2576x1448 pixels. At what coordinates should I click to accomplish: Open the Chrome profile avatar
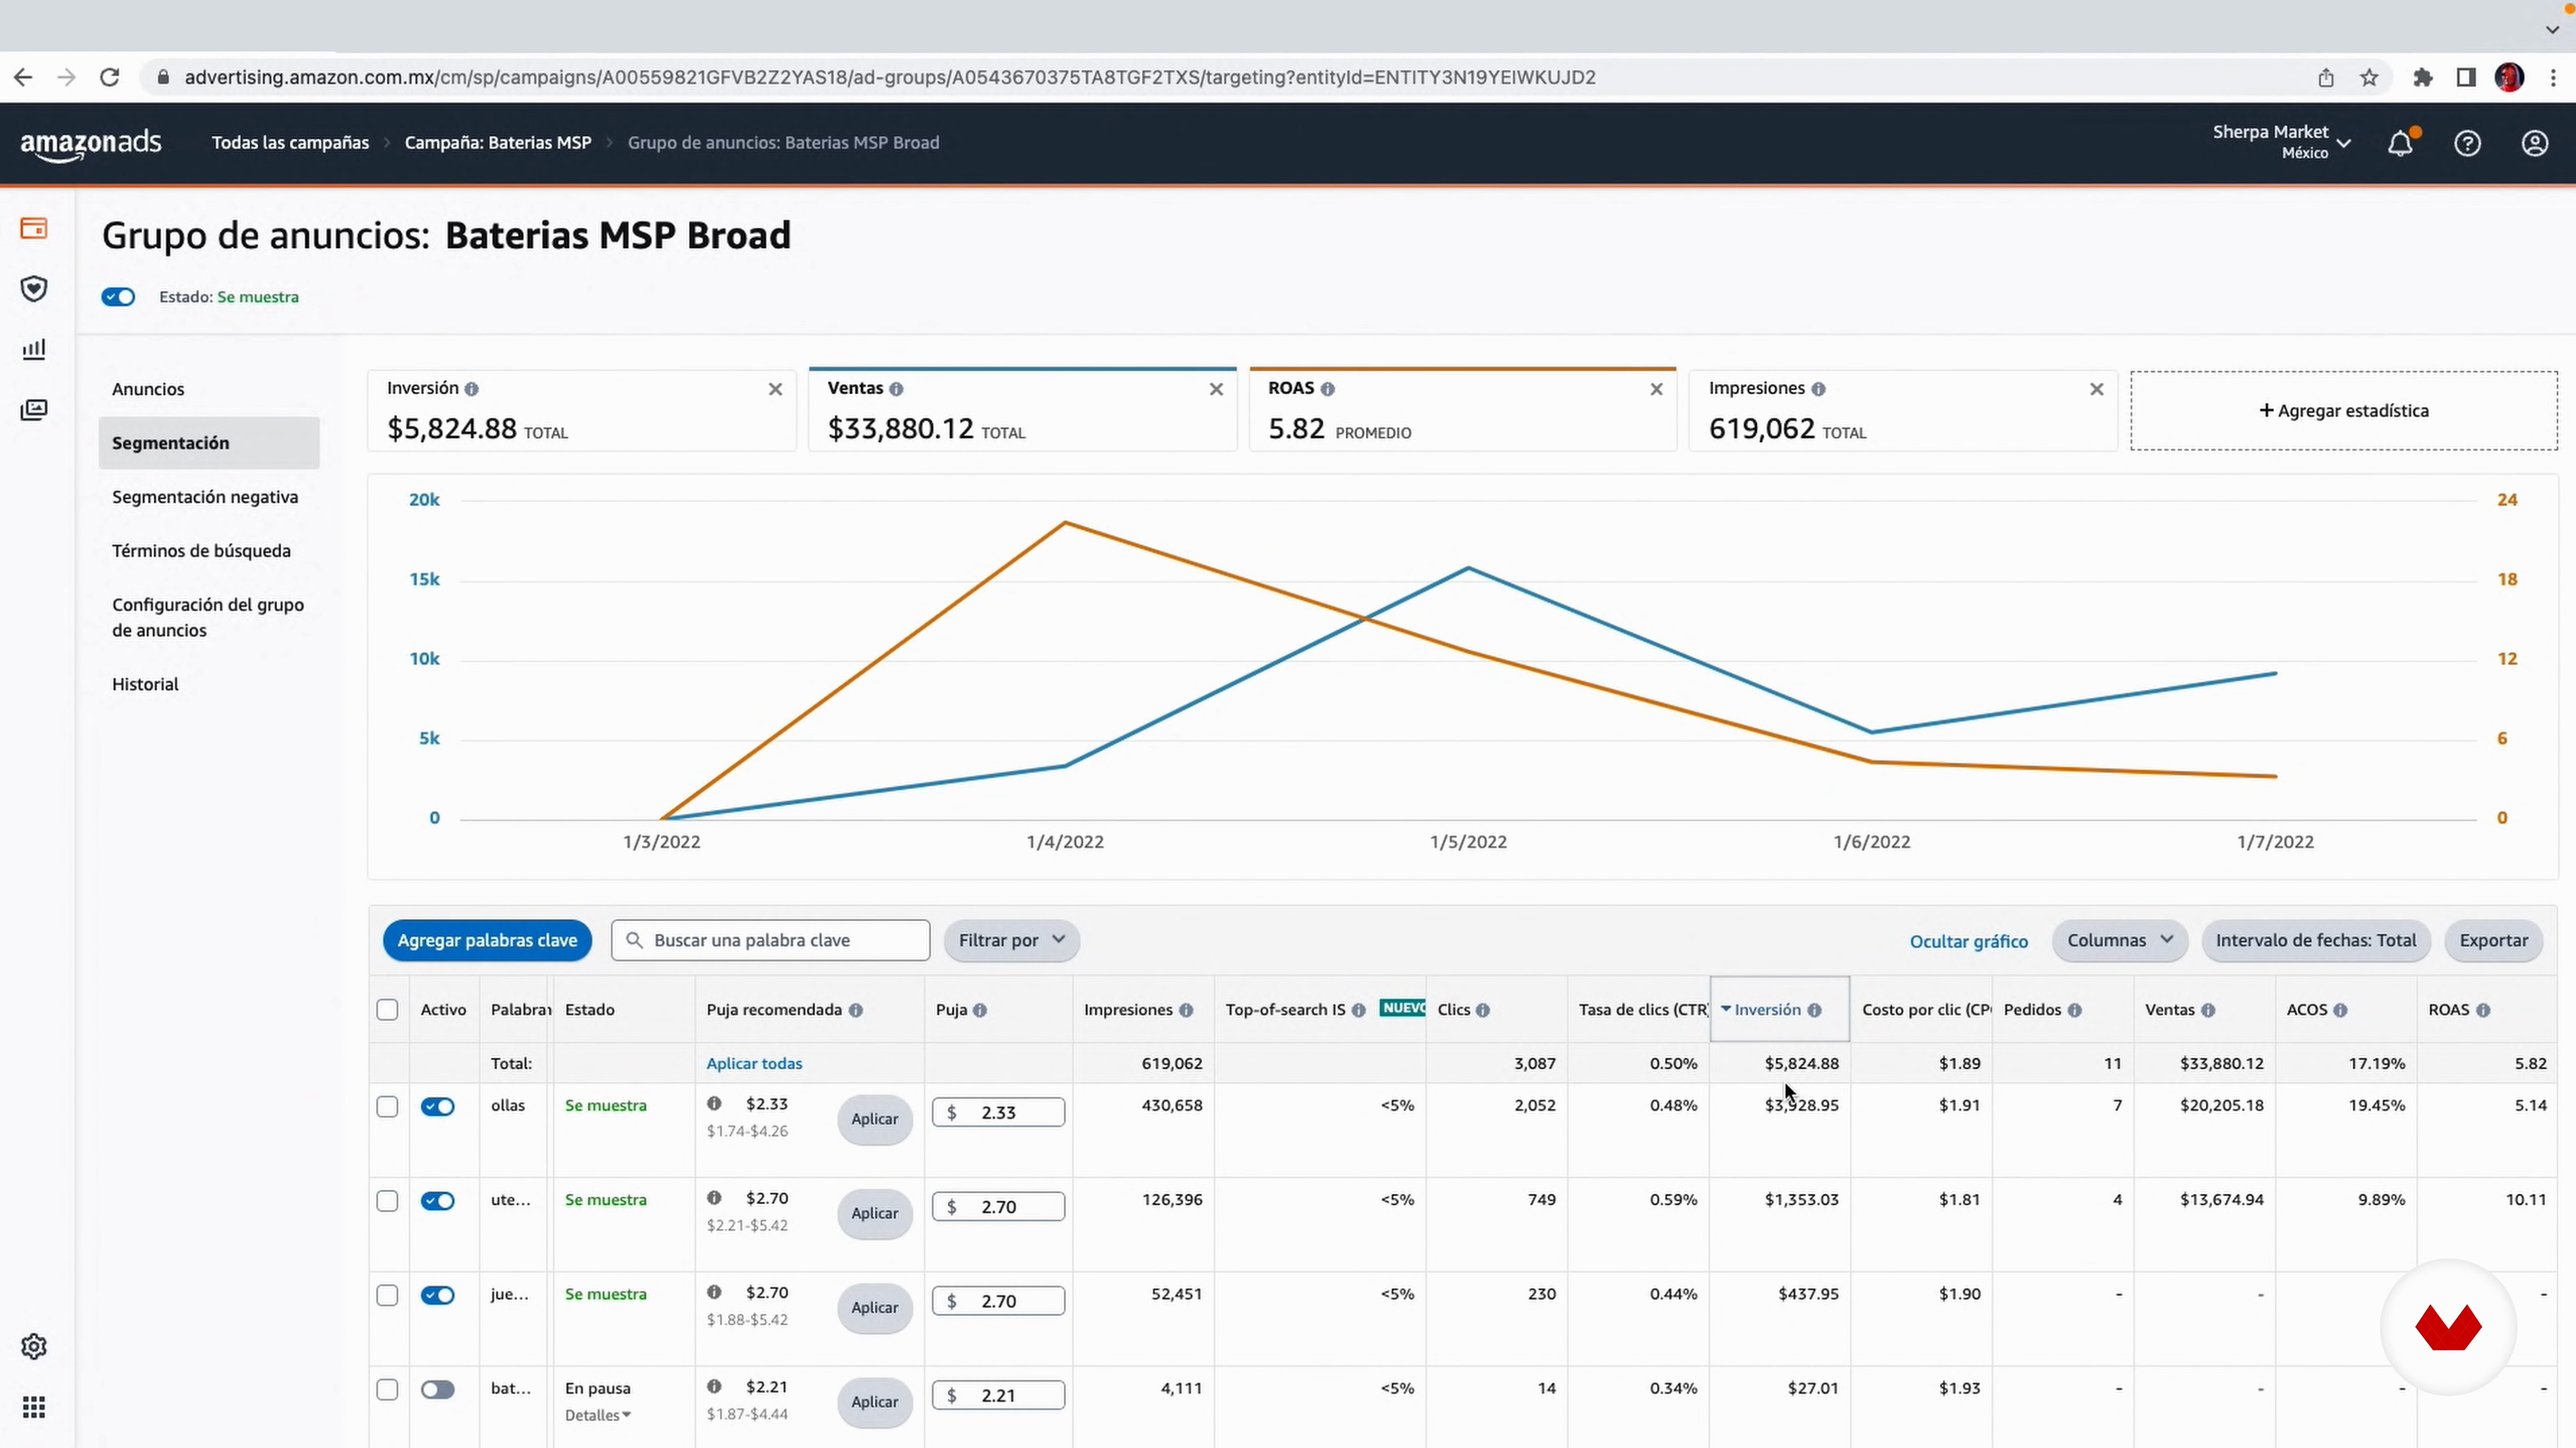click(x=2509, y=77)
